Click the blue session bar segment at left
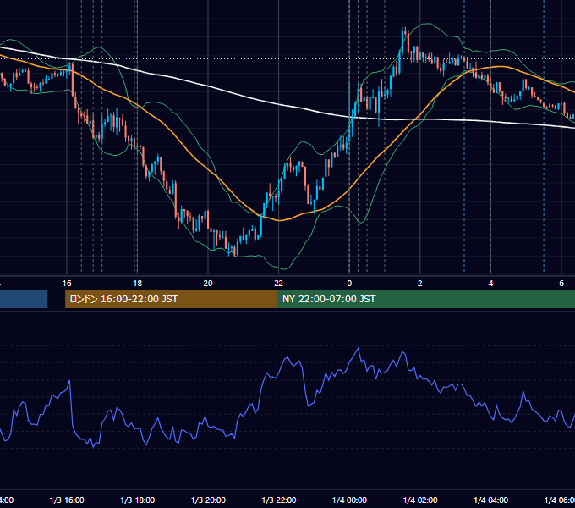This screenshot has height=508, width=575. coord(24,299)
